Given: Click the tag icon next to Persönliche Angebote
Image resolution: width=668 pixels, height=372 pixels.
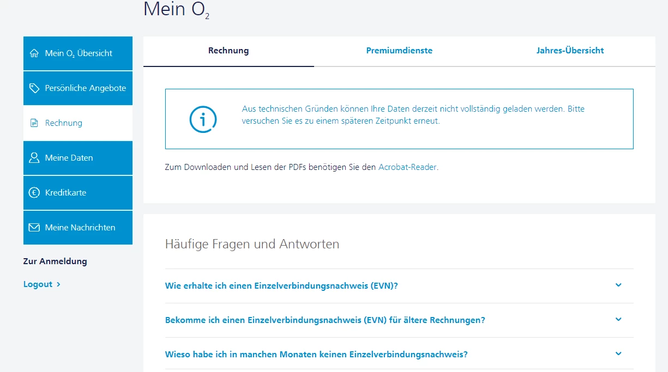Looking at the screenshot, I should [x=34, y=88].
